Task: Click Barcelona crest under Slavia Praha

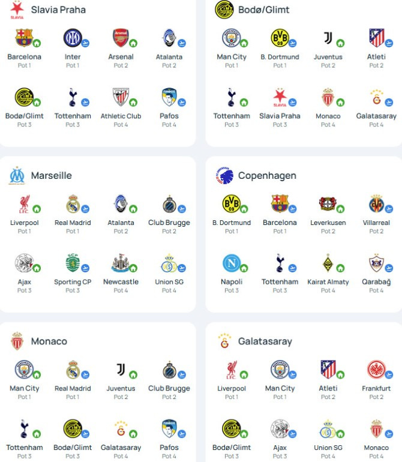Action: (x=24, y=37)
